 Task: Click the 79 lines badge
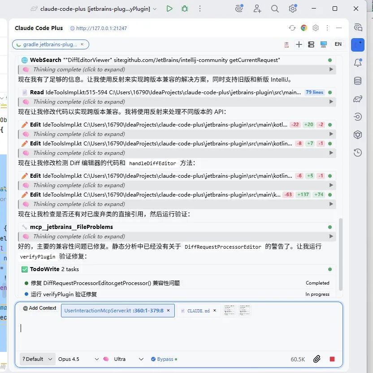point(314,92)
